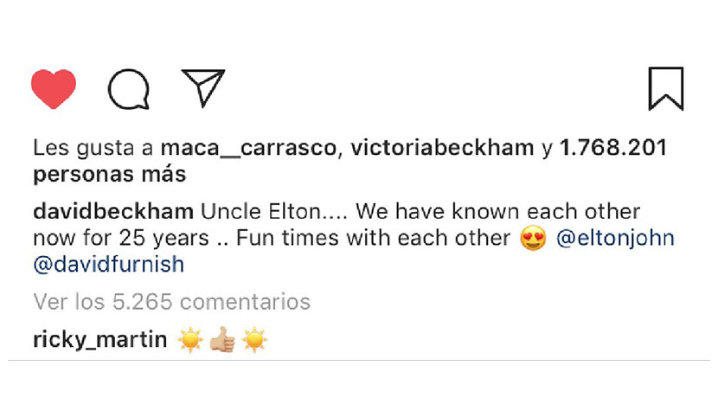Open the davidbeckham profile from the caption
Image resolution: width=718 pixels, height=404 pixels.
113,213
